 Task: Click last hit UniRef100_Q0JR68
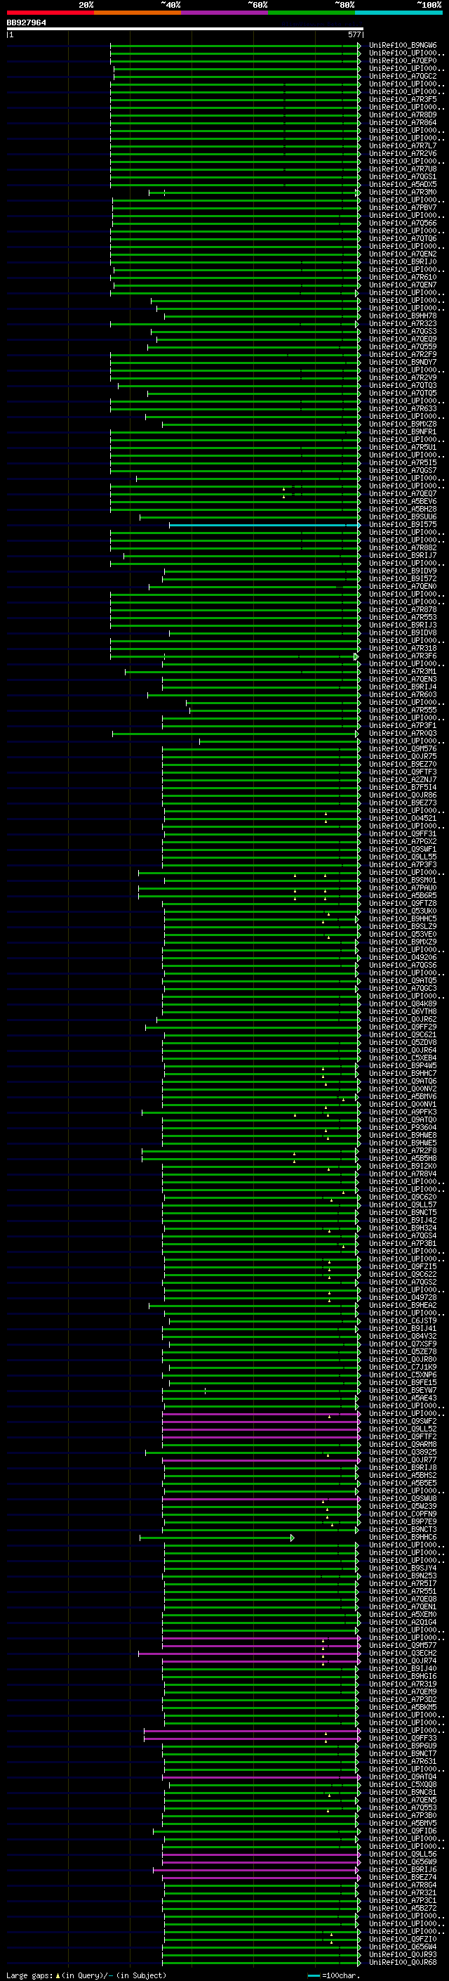coord(403,1962)
